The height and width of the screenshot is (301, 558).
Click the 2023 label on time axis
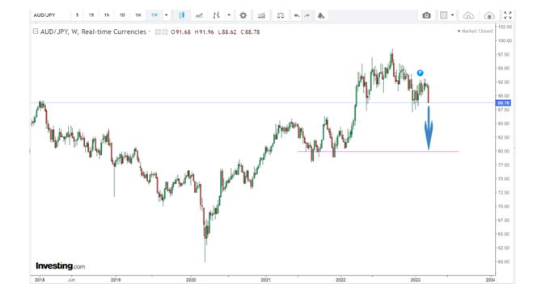[x=416, y=280]
